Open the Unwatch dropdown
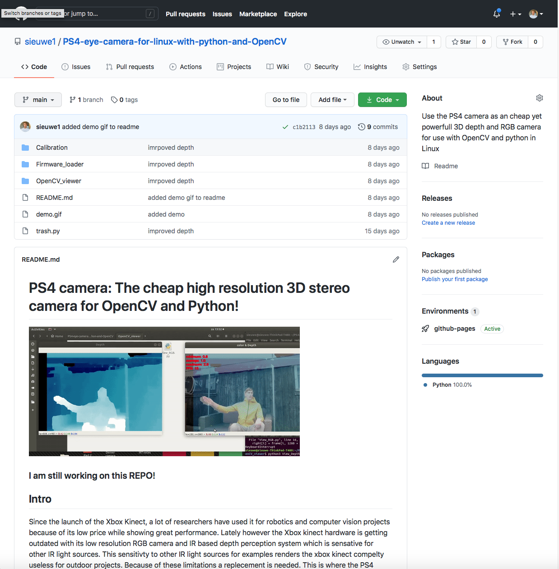The height and width of the screenshot is (569, 559). 402,42
